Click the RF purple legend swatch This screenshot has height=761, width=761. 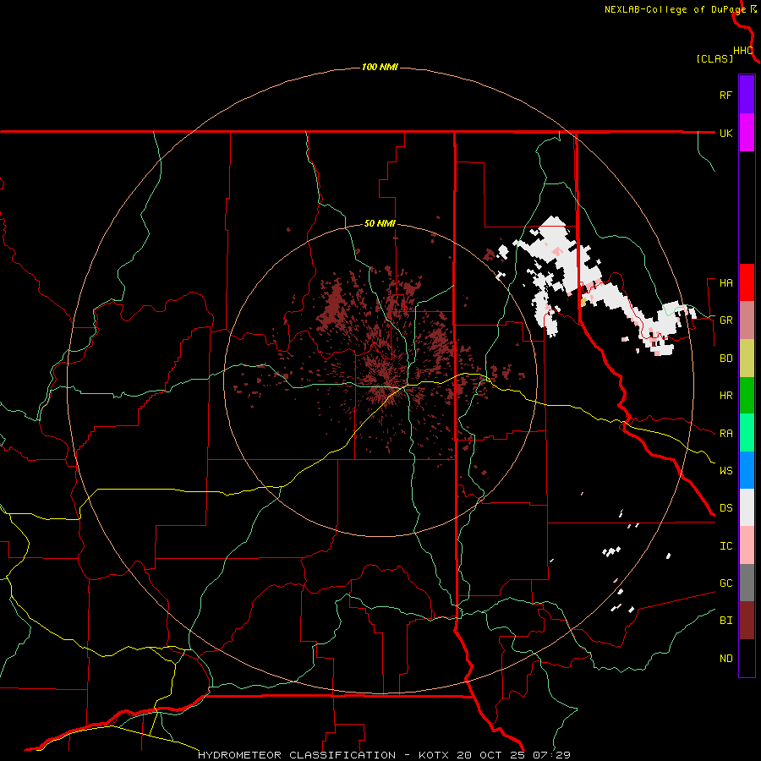(747, 95)
